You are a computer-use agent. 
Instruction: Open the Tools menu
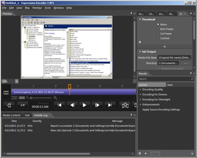coord(48,8)
